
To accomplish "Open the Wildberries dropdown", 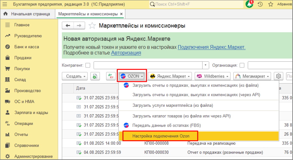I will pos(213,76).
